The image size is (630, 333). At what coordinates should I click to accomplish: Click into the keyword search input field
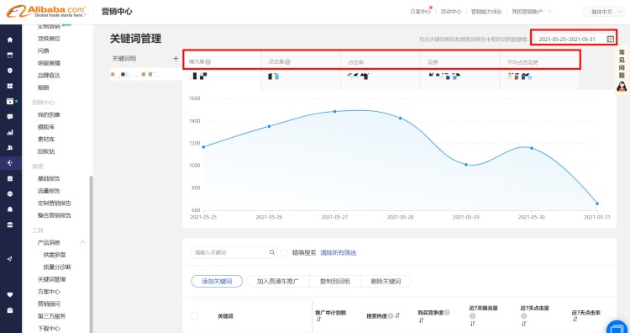[x=230, y=252]
